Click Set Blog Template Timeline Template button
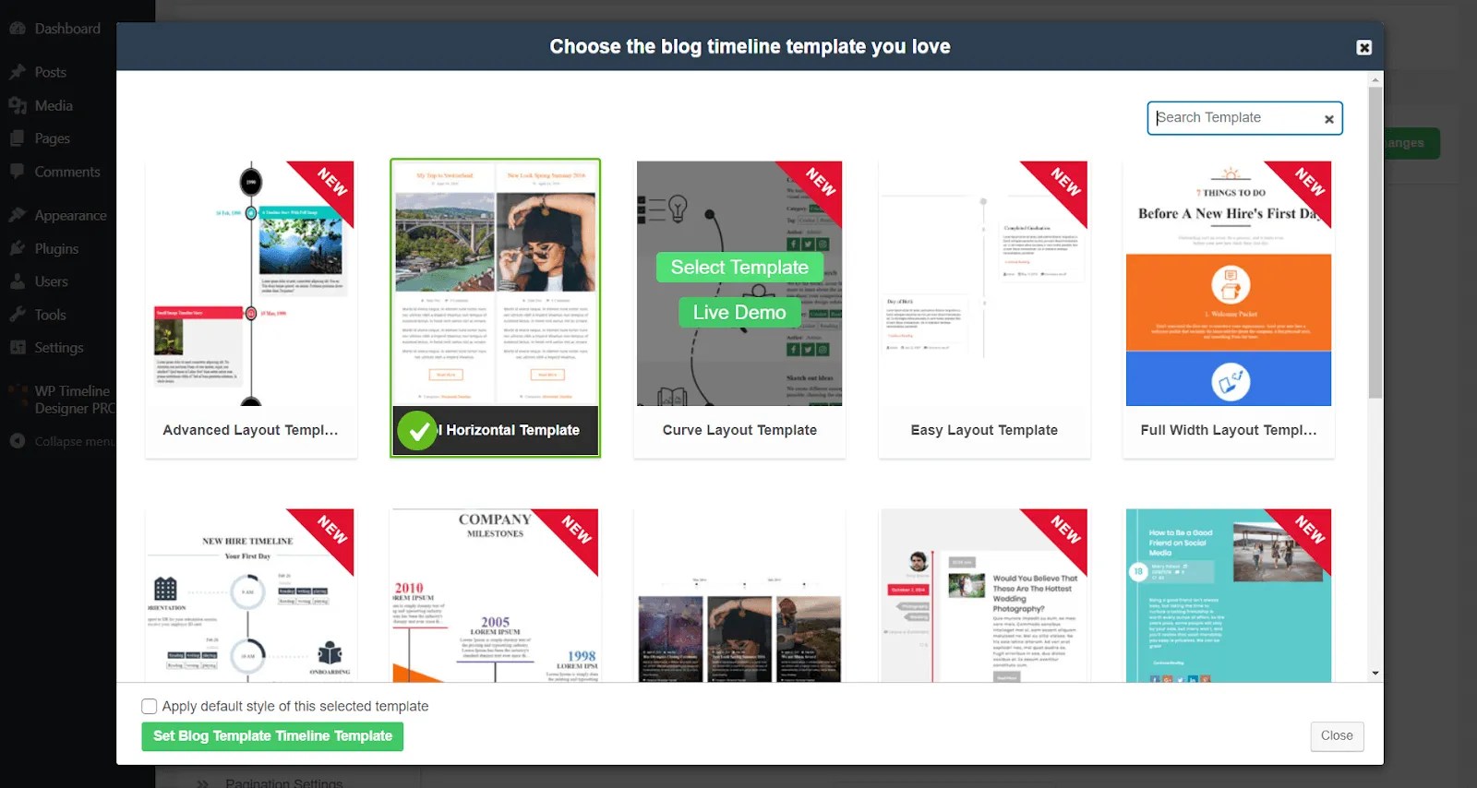1477x788 pixels. pos(272,736)
